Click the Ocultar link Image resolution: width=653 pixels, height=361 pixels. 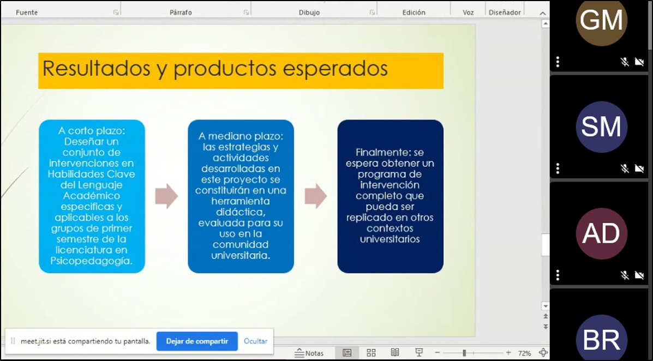(255, 341)
